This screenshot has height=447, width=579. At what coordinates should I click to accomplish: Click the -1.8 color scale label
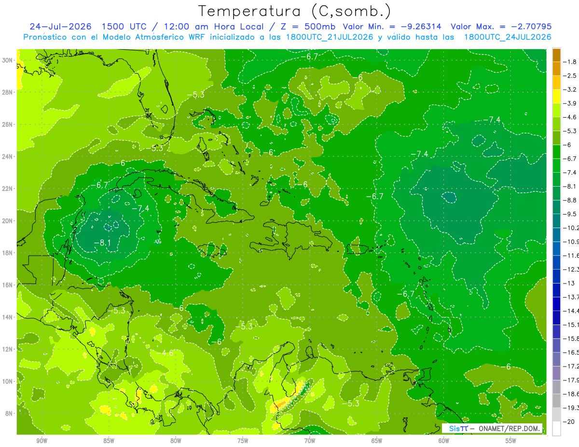pyautogui.click(x=570, y=62)
